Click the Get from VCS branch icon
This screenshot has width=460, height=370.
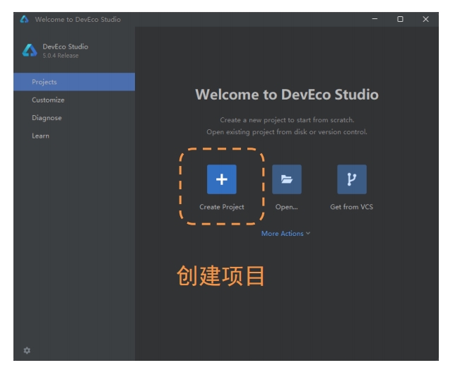[351, 179]
